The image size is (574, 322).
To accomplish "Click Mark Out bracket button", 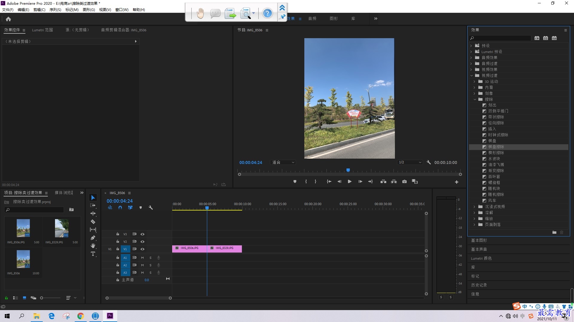I will tap(315, 182).
